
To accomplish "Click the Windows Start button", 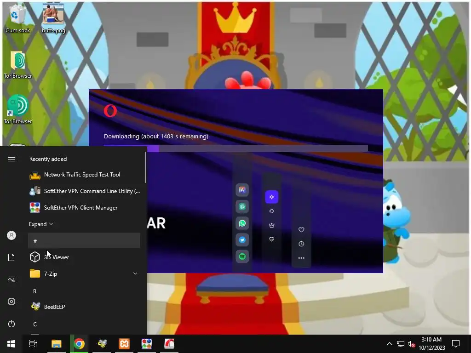I will 11,344.
